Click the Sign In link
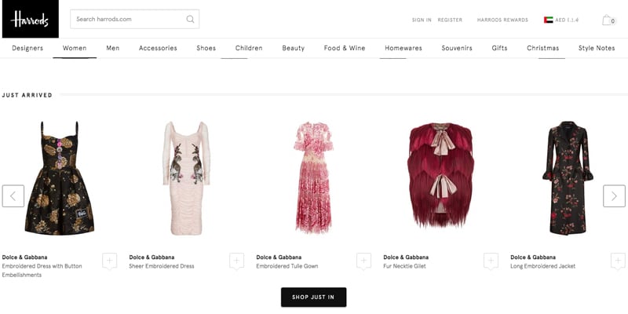 click(422, 20)
